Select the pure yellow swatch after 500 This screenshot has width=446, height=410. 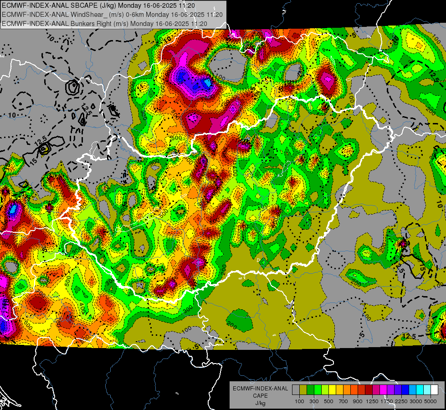(332, 390)
